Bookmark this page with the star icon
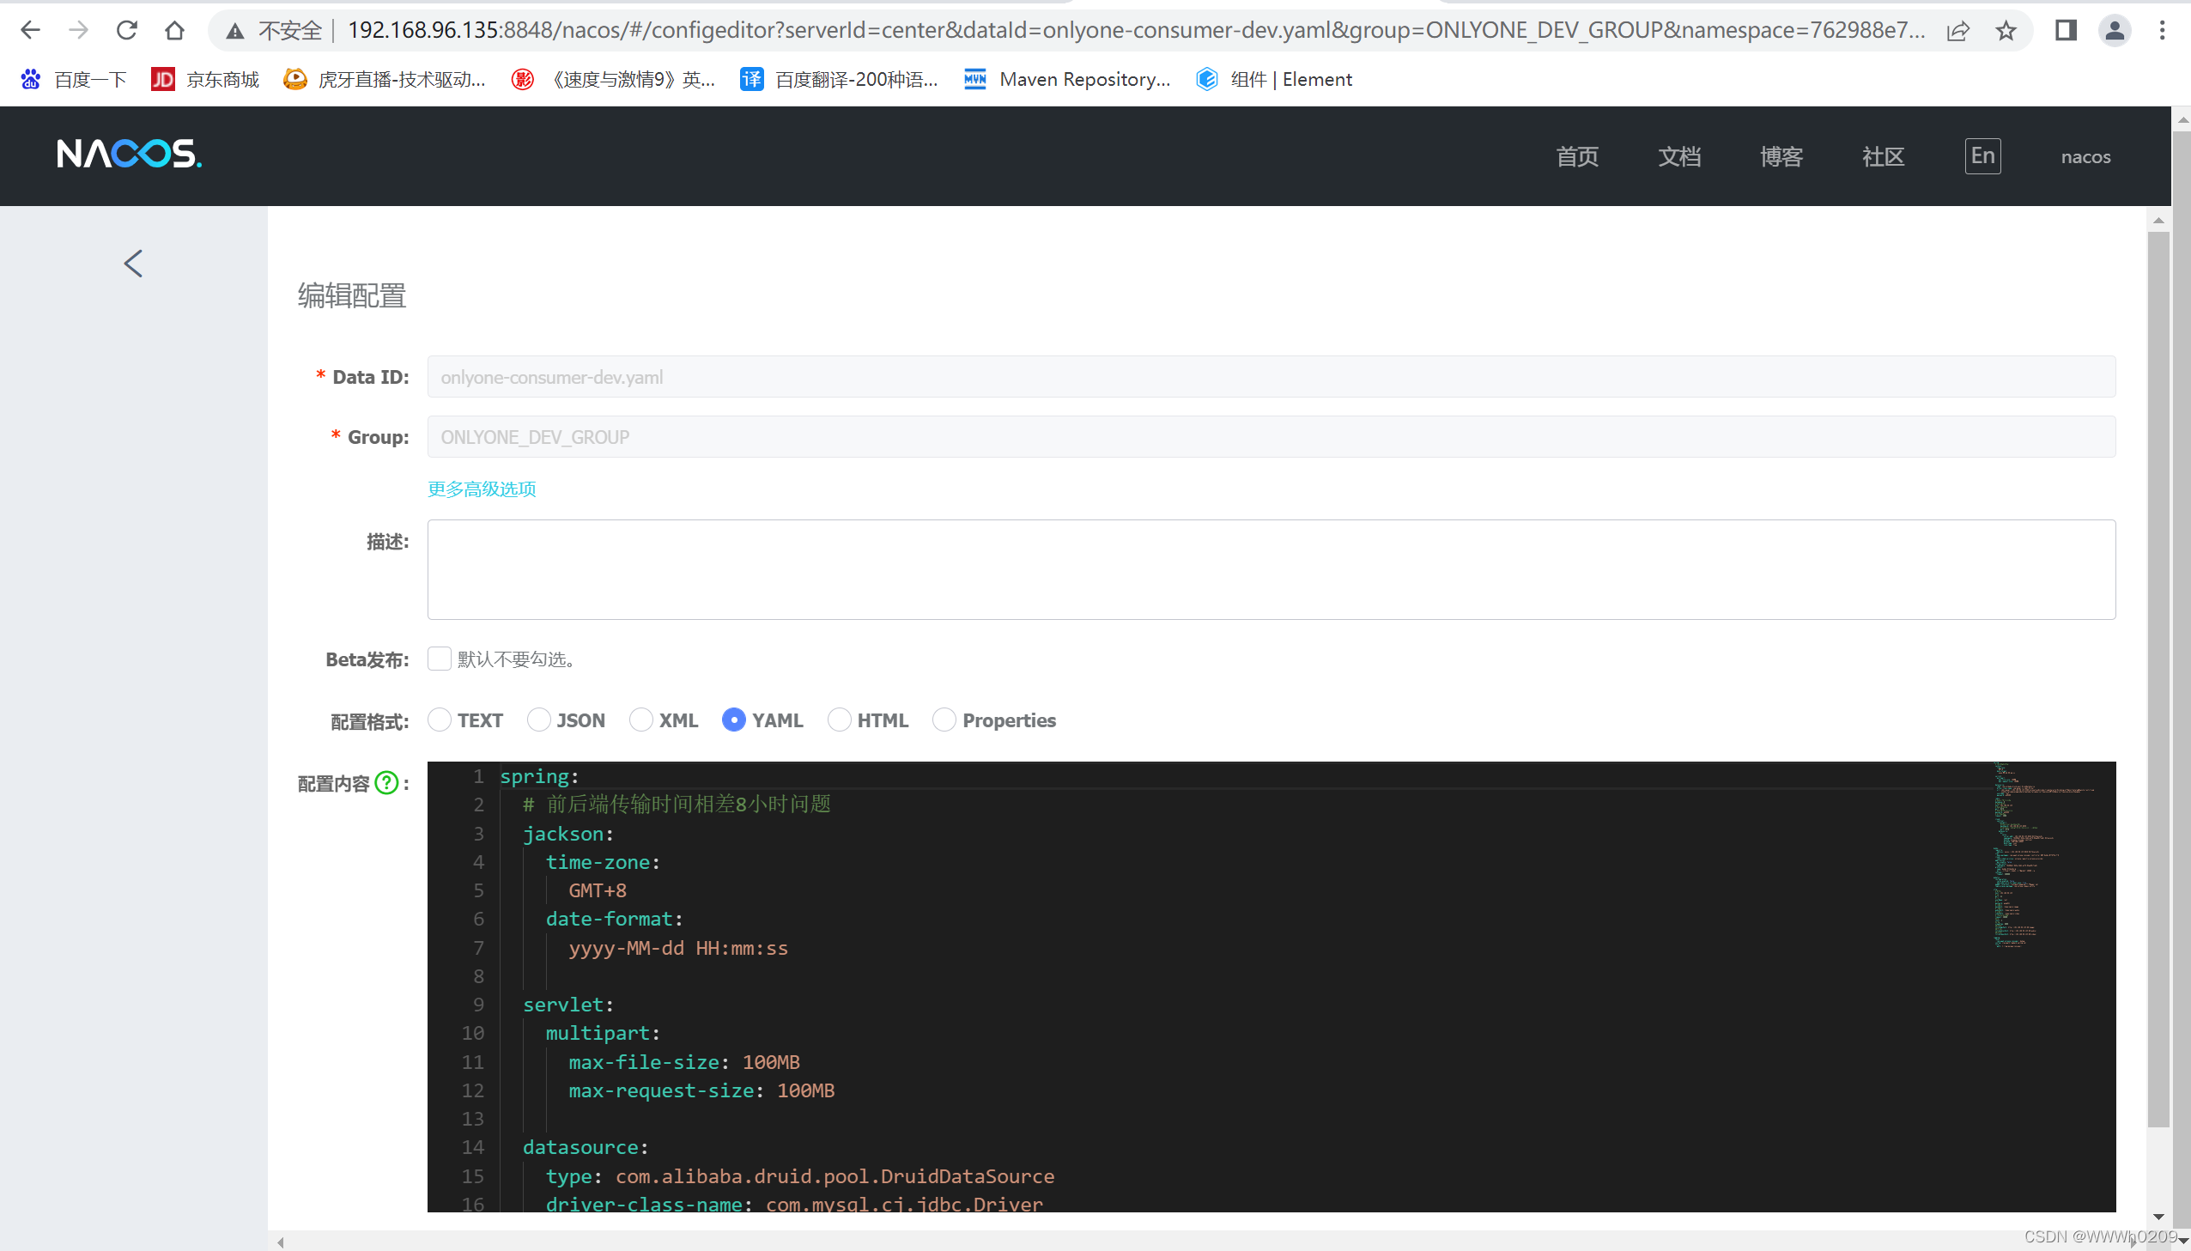Image resolution: width=2191 pixels, height=1251 pixels. click(x=2006, y=31)
